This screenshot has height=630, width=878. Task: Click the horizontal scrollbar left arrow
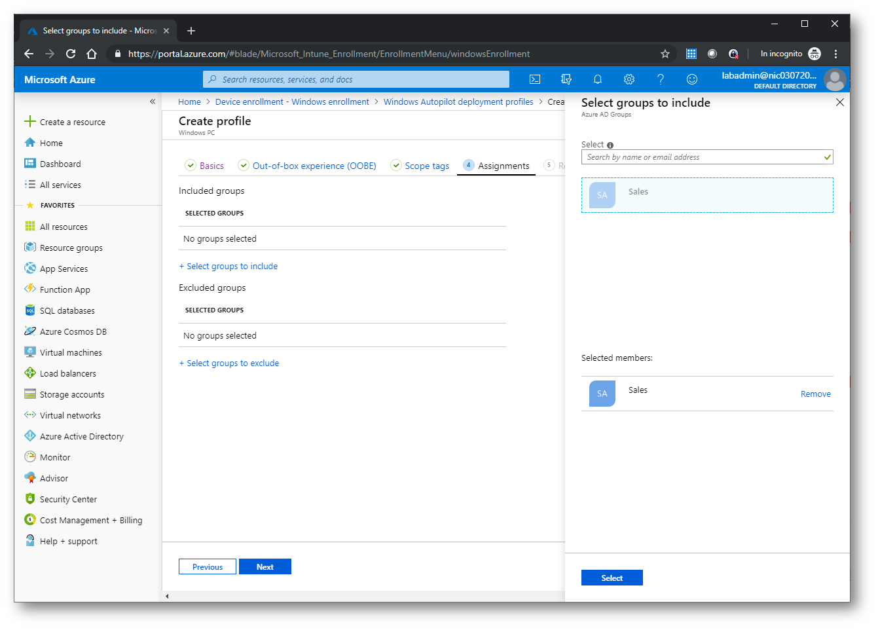167,596
